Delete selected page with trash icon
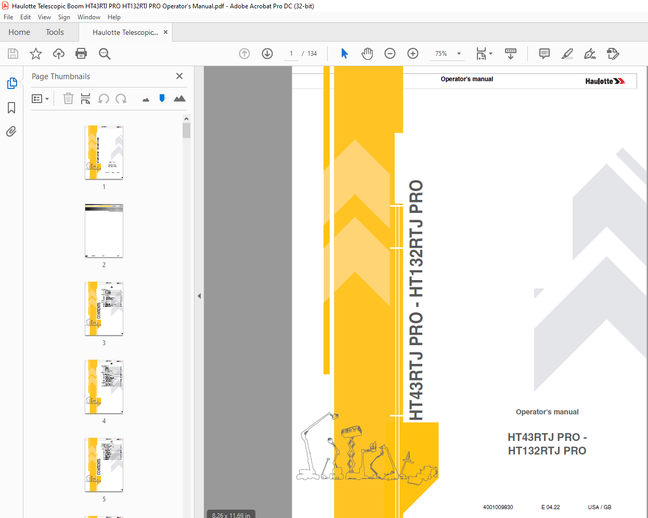Screen dimensions: 648x518 click(x=68, y=98)
